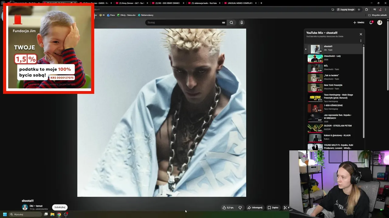The width and height of the screenshot is (389, 218).
Task: Activate voice search microphone icon
Action: (242, 22)
